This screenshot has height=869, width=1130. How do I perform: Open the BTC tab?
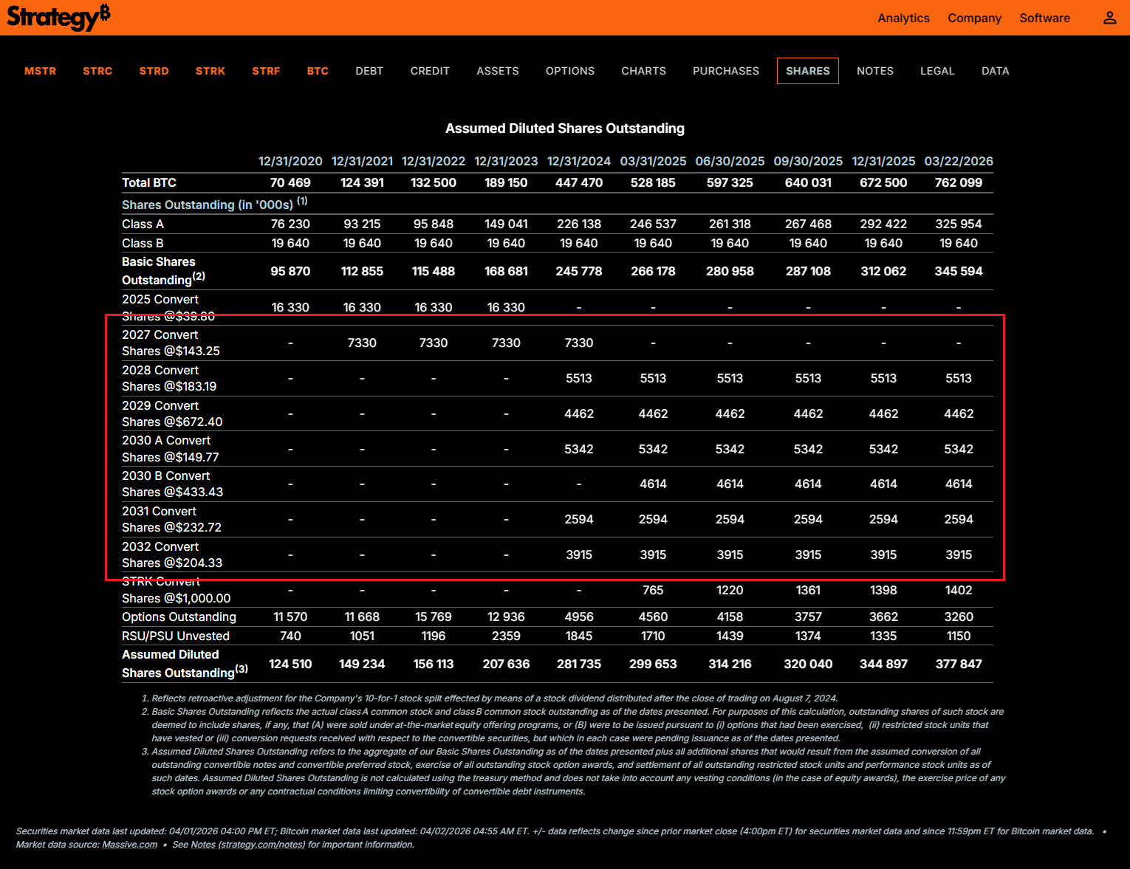318,71
